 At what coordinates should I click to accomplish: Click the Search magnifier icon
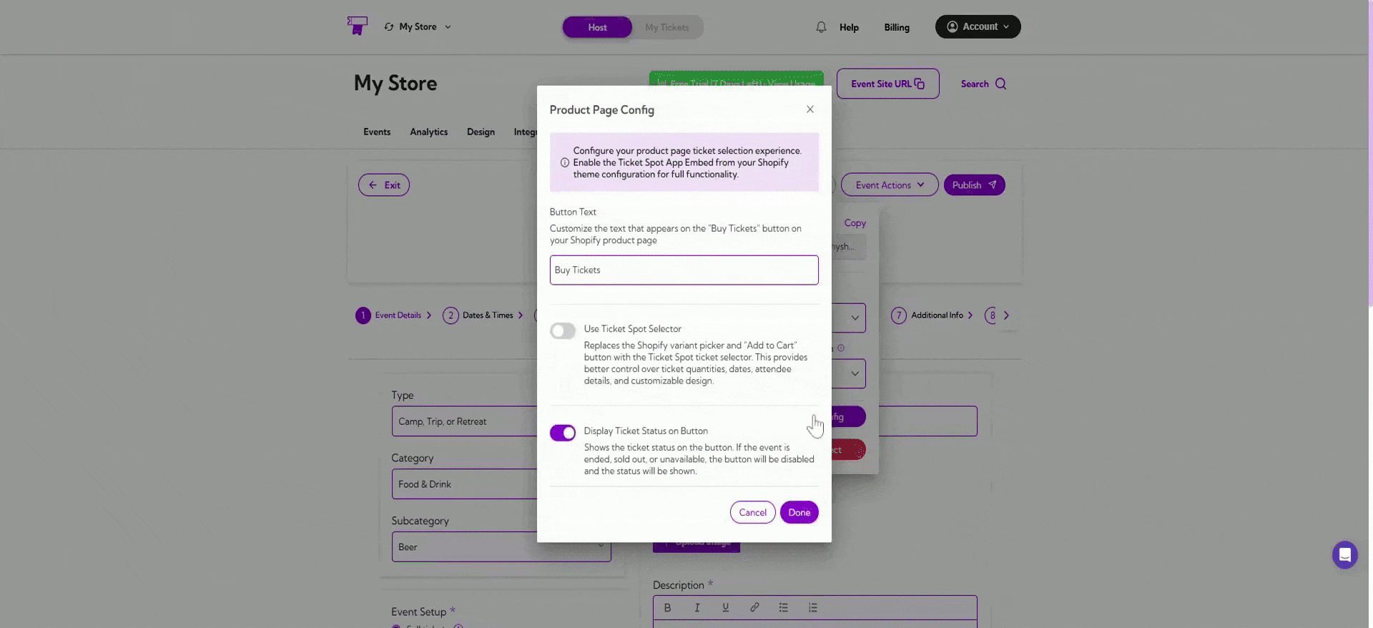click(1000, 84)
